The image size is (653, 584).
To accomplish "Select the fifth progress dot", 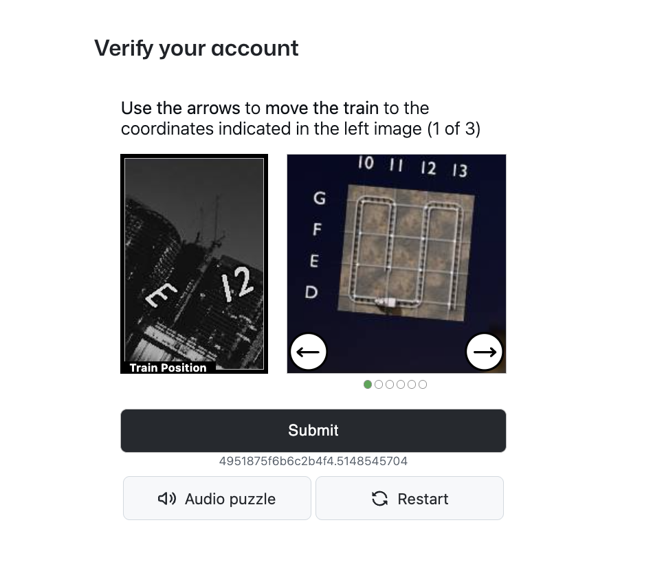I will point(412,384).
